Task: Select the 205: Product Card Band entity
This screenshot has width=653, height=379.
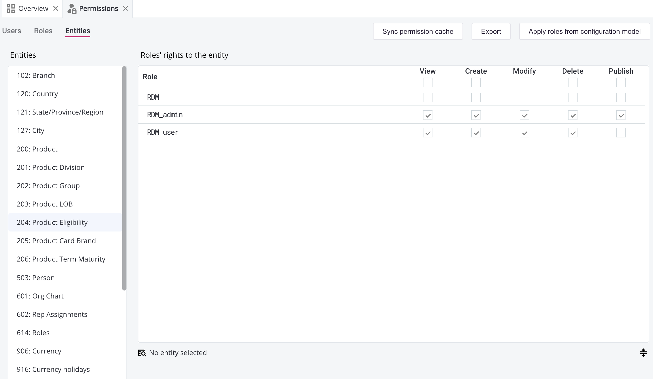Action: [x=56, y=241]
